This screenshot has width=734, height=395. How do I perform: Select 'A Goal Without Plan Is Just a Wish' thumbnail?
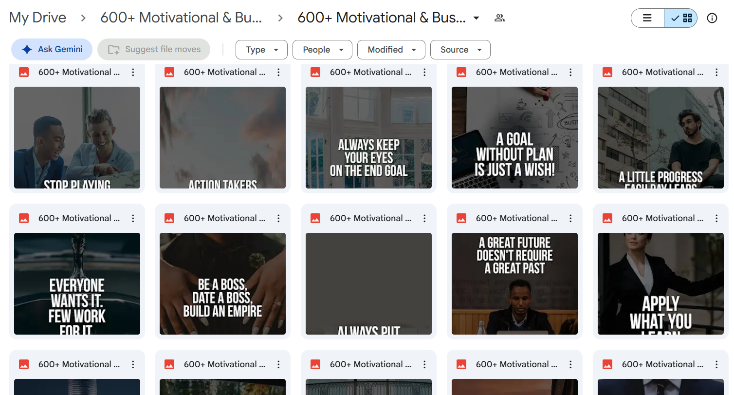click(x=514, y=138)
